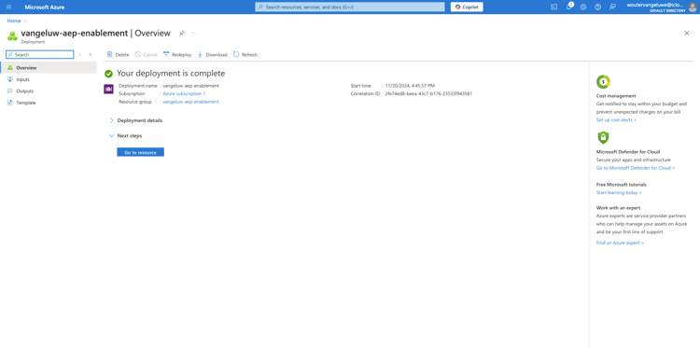Click the 'Your deployment is complete' heading
The height and width of the screenshot is (348, 700).
click(x=171, y=73)
